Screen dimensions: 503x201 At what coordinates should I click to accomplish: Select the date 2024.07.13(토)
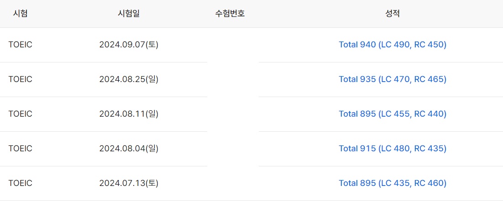pos(129,183)
